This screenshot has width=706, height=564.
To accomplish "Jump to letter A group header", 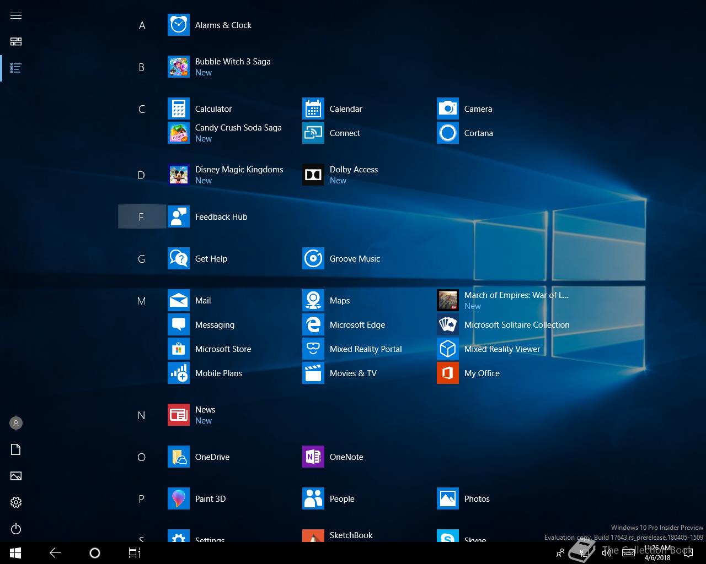I will point(142,25).
